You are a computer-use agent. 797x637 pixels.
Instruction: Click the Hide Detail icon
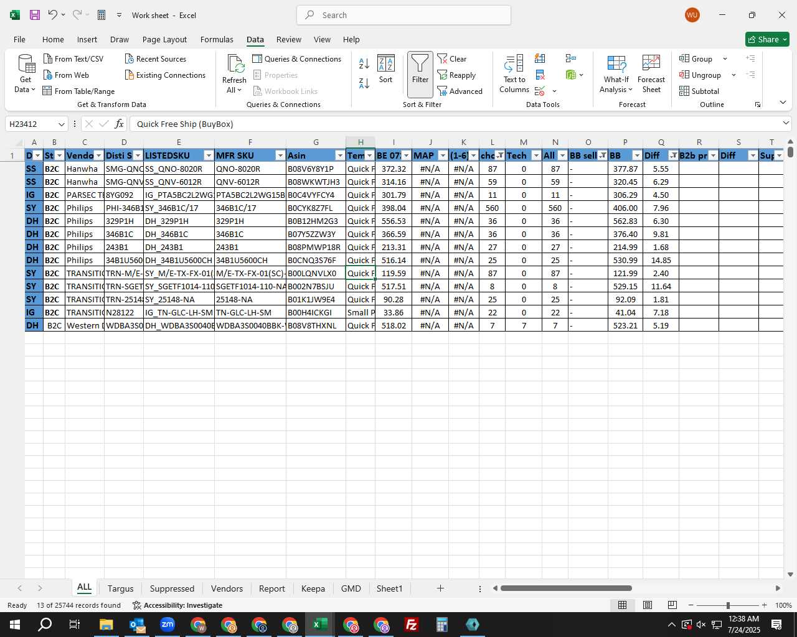tap(751, 75)
